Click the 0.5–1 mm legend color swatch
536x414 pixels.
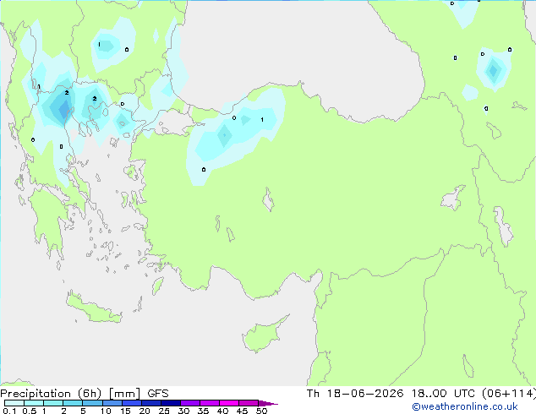click(x=34, y=403)
